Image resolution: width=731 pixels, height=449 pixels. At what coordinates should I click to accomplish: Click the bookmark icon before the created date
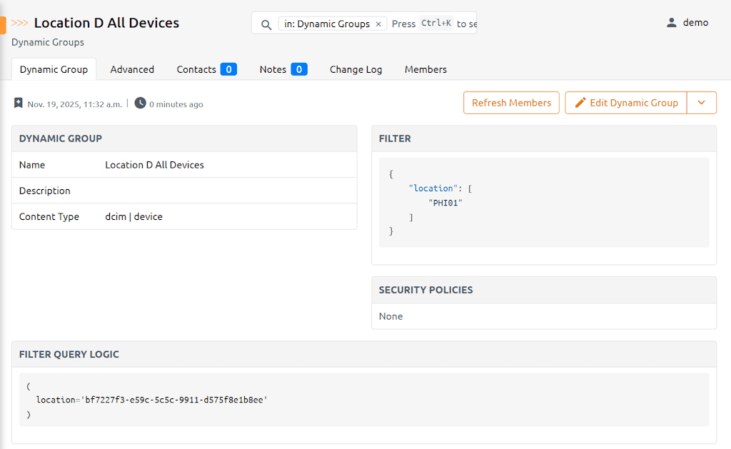[x=19, y=104]
